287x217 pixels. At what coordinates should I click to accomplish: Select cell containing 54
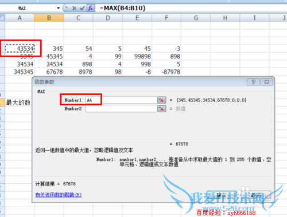point(79,49)
